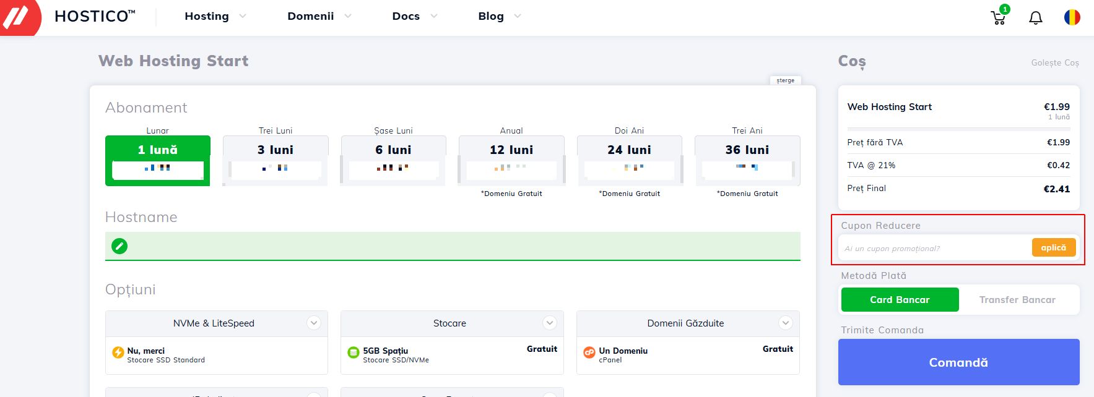1094x397 pixels.
Task: Click the lightning icon next to Nu, merci
Action: [x=118, y=352]
